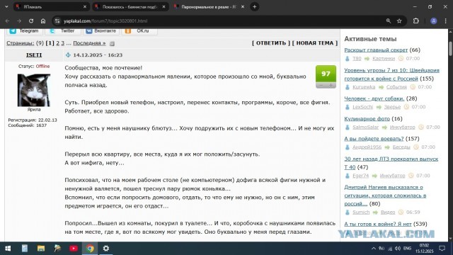
Task: Open the browser home page
Action: click(x=43, y=21)
